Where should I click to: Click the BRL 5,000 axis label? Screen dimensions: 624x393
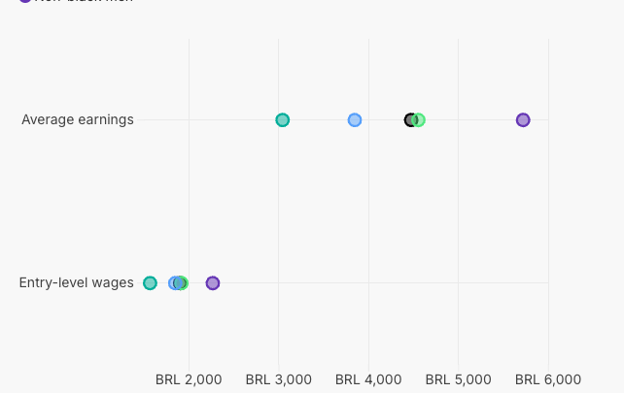pos(459,379)
